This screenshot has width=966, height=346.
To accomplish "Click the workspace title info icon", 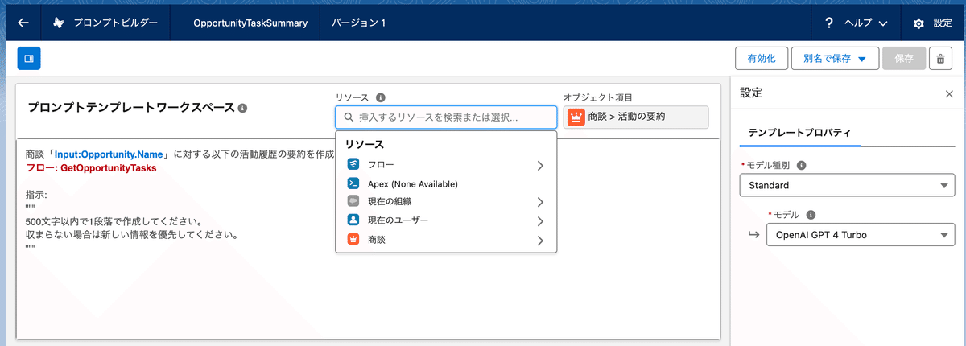I will point(242,108).
